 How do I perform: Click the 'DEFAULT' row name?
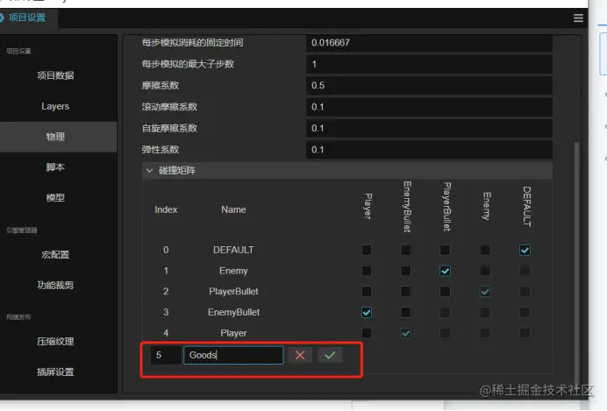pos(233,250)
